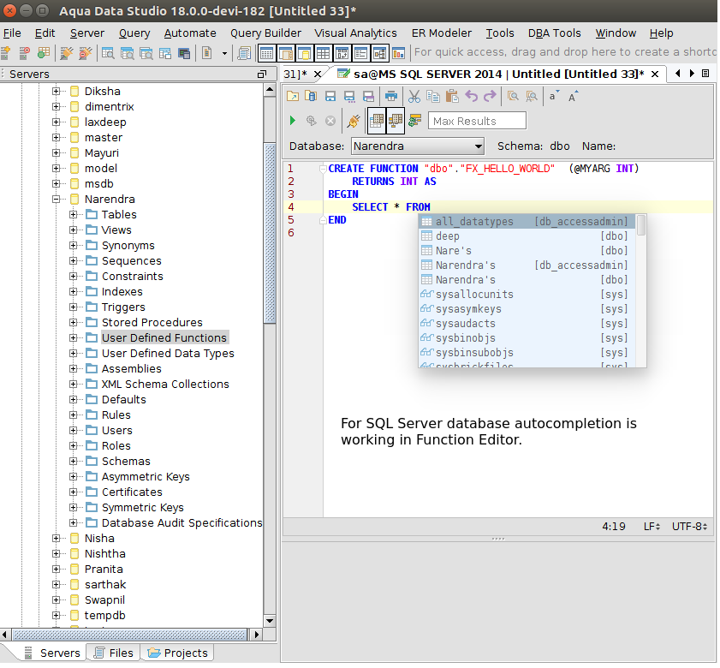The height and width of the screenshot is (668, 720).
Task: Collapse the Narendra database node
Action: [x=56, y=200]
